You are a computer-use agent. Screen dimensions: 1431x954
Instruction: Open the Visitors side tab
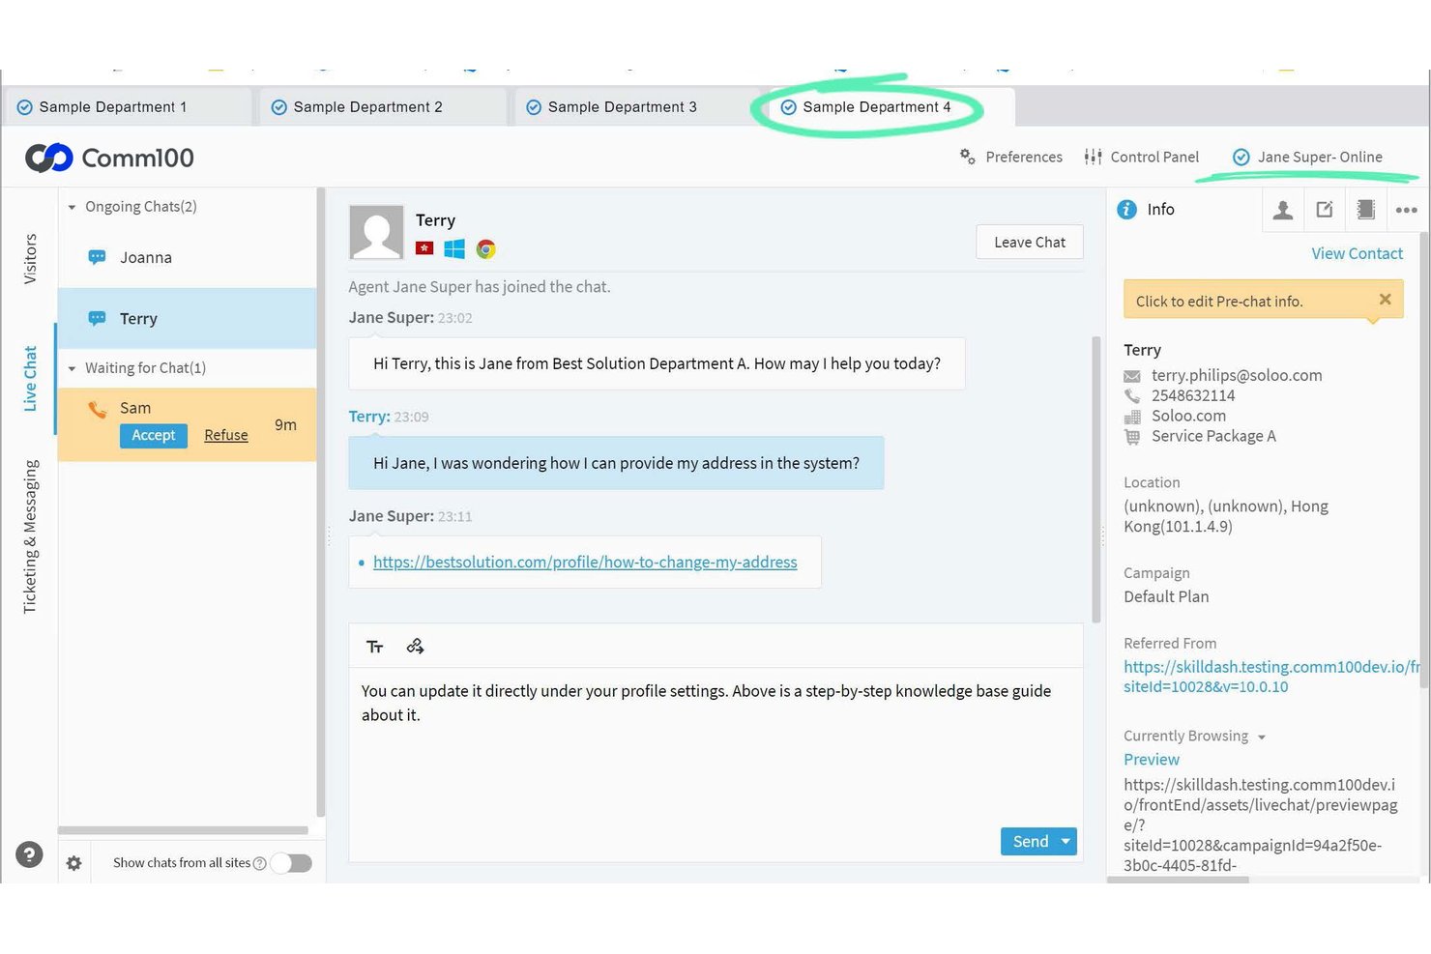click(30, 258)
